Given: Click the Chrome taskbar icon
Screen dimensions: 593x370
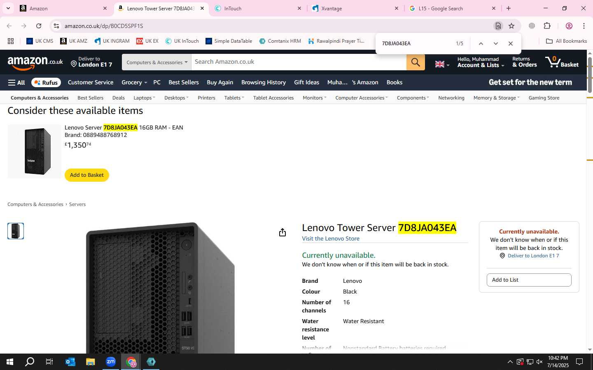Looking at the screenshot, I should pyautogui.click(x=131, y=362).
